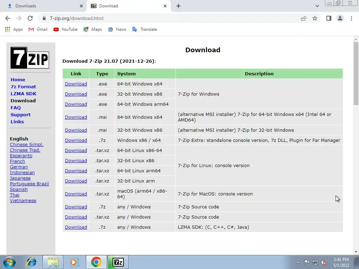Click the page vertical scrollbar thumb
This screenshot has width=359, height=269.
pos(356,73)
